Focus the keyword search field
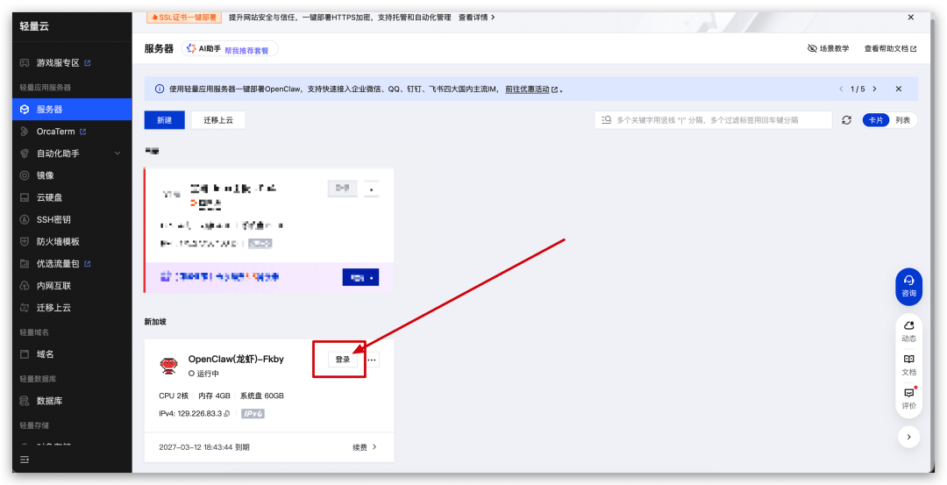Viewport: 947px width, 485px height. click(x=713, y=120)
